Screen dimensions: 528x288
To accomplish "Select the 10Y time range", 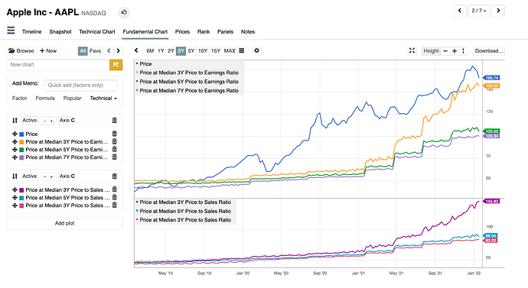I will point(203,50).
